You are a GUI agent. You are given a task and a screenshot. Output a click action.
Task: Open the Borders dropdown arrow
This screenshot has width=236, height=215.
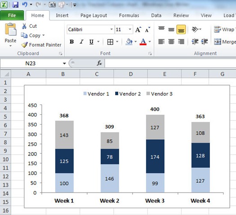(117, 42)
